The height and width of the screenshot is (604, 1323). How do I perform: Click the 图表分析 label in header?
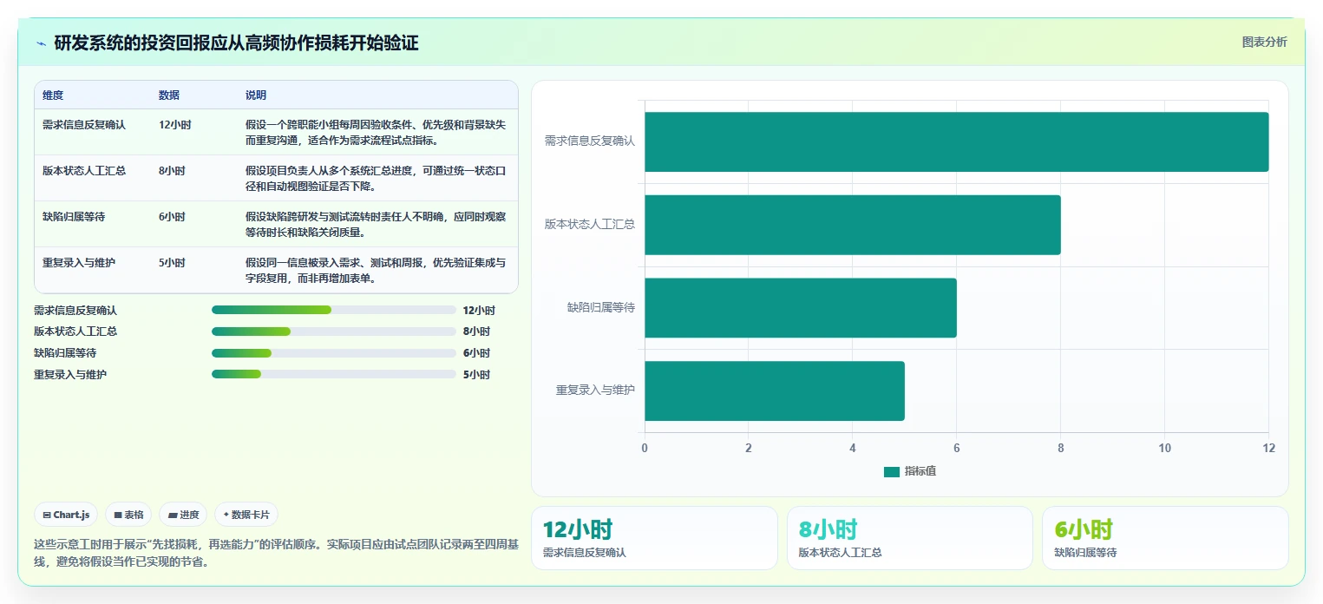pyautogui.click(x=1264, y=42)
